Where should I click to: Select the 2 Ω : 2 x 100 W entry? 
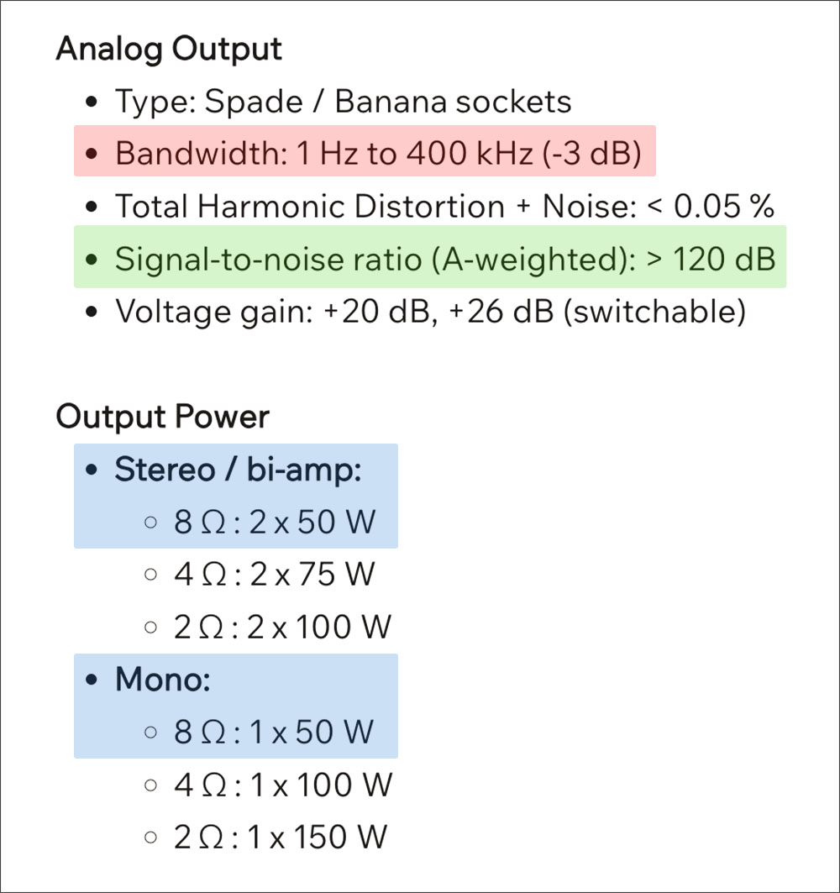pyautogui.click(x=282, y=627)
